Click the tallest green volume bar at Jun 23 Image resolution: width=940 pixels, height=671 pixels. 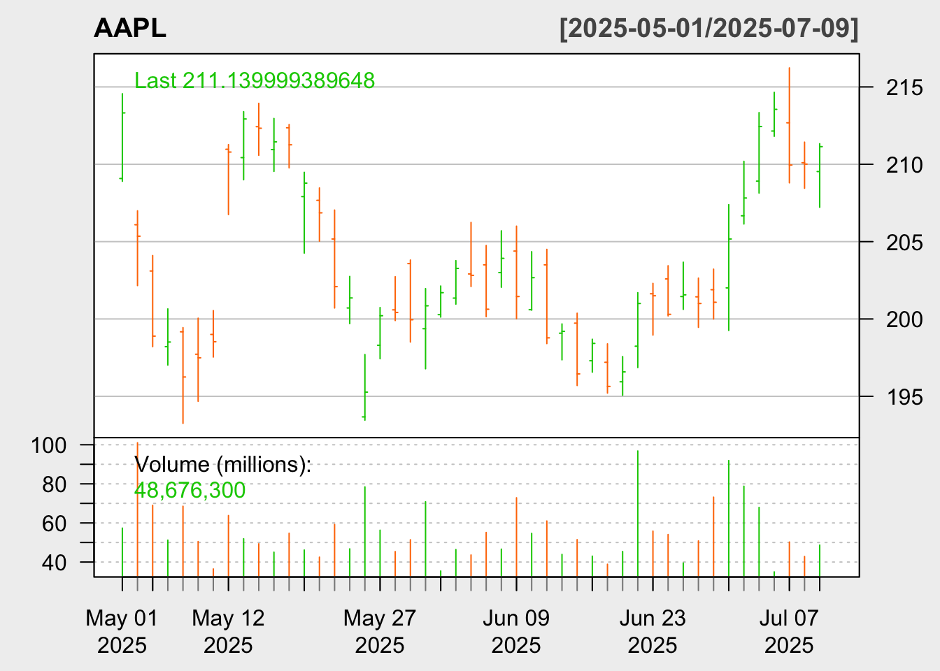coord(638,514)
